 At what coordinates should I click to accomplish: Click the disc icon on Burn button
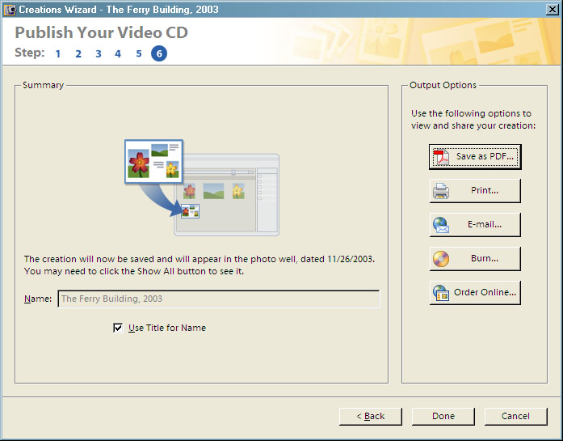point(441,259)
